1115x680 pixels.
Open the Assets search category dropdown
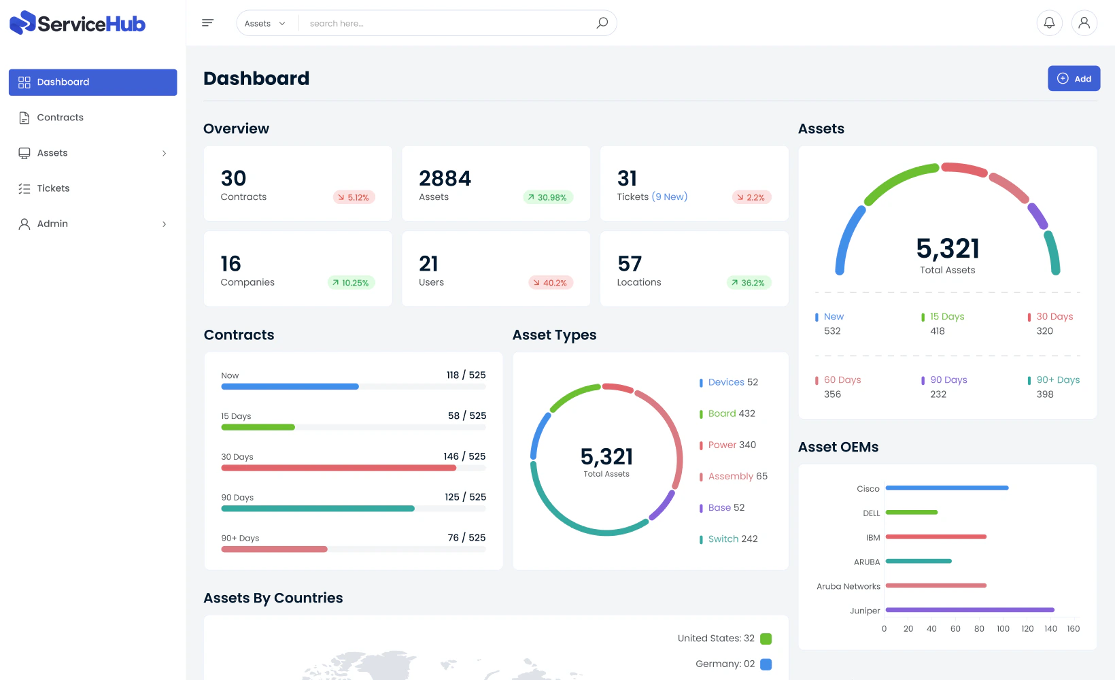pyautogui.click(x=265, y=23)
